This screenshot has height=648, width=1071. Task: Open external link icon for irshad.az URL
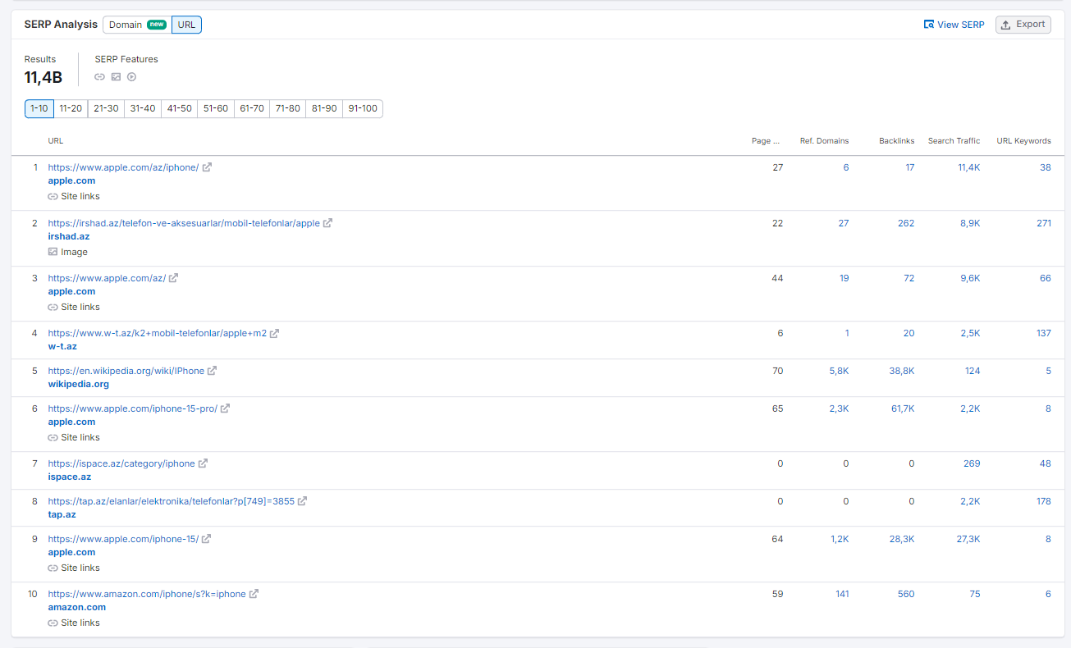click(327, 223)
